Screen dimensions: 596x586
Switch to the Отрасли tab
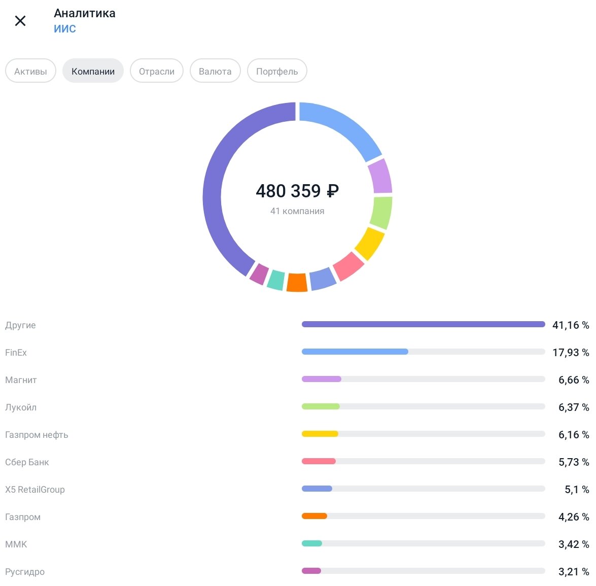156,71
